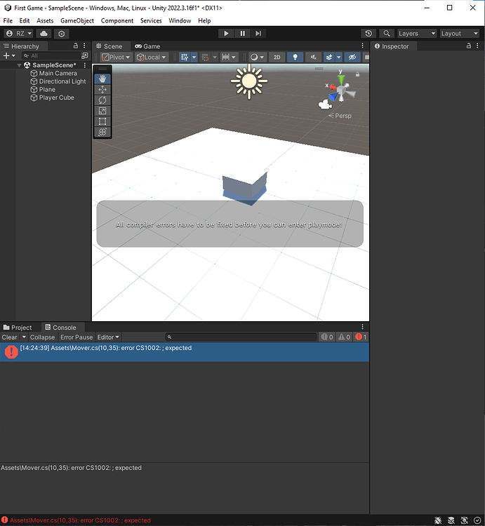Toggle warning message count filter
The image size is (485, 526).
coord(345,337)
